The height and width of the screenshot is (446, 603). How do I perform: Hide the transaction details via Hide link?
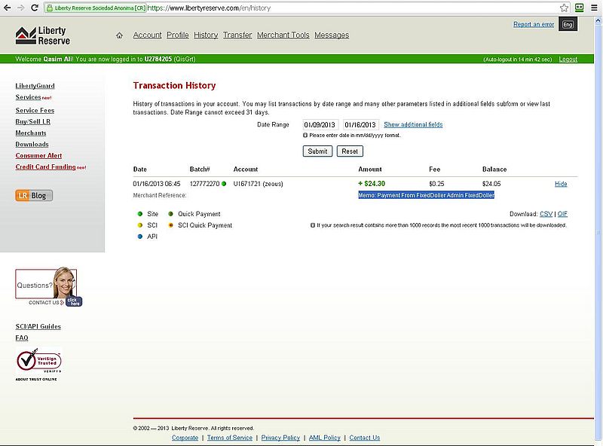(x=561, y=184)
